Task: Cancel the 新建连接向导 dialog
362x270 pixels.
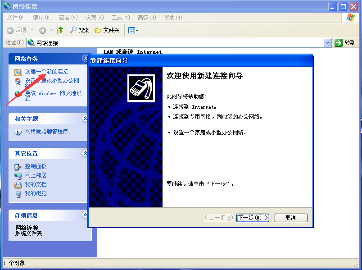Action: pyautogui.click(x=291, y=217)
